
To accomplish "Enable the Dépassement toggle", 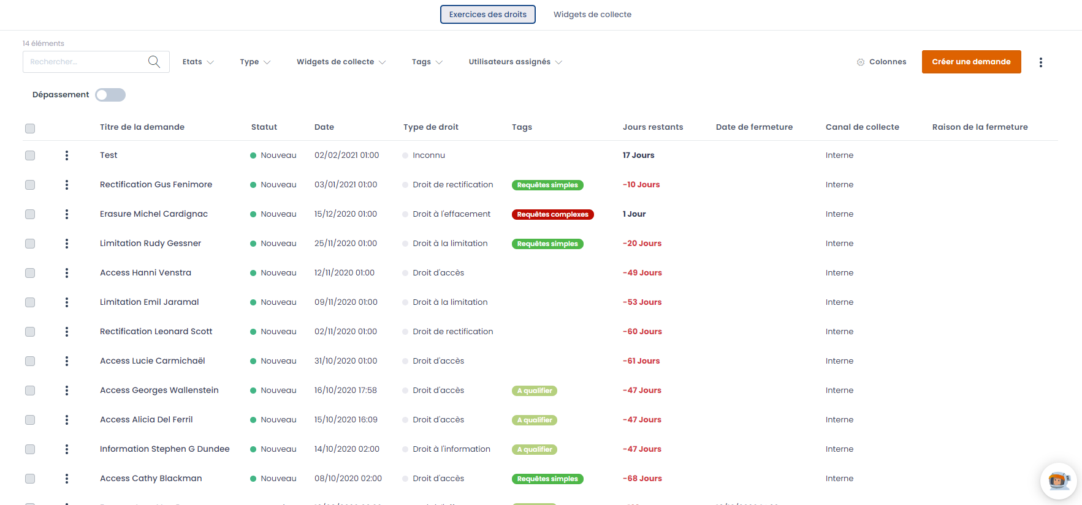I will (110, 95).
